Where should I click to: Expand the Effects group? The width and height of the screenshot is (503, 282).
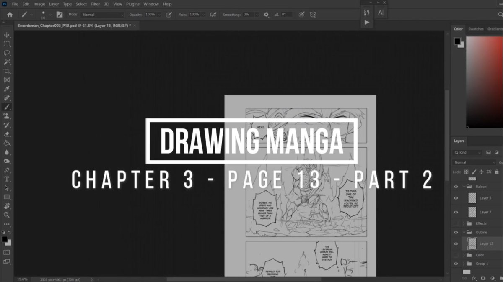(464, 223)
